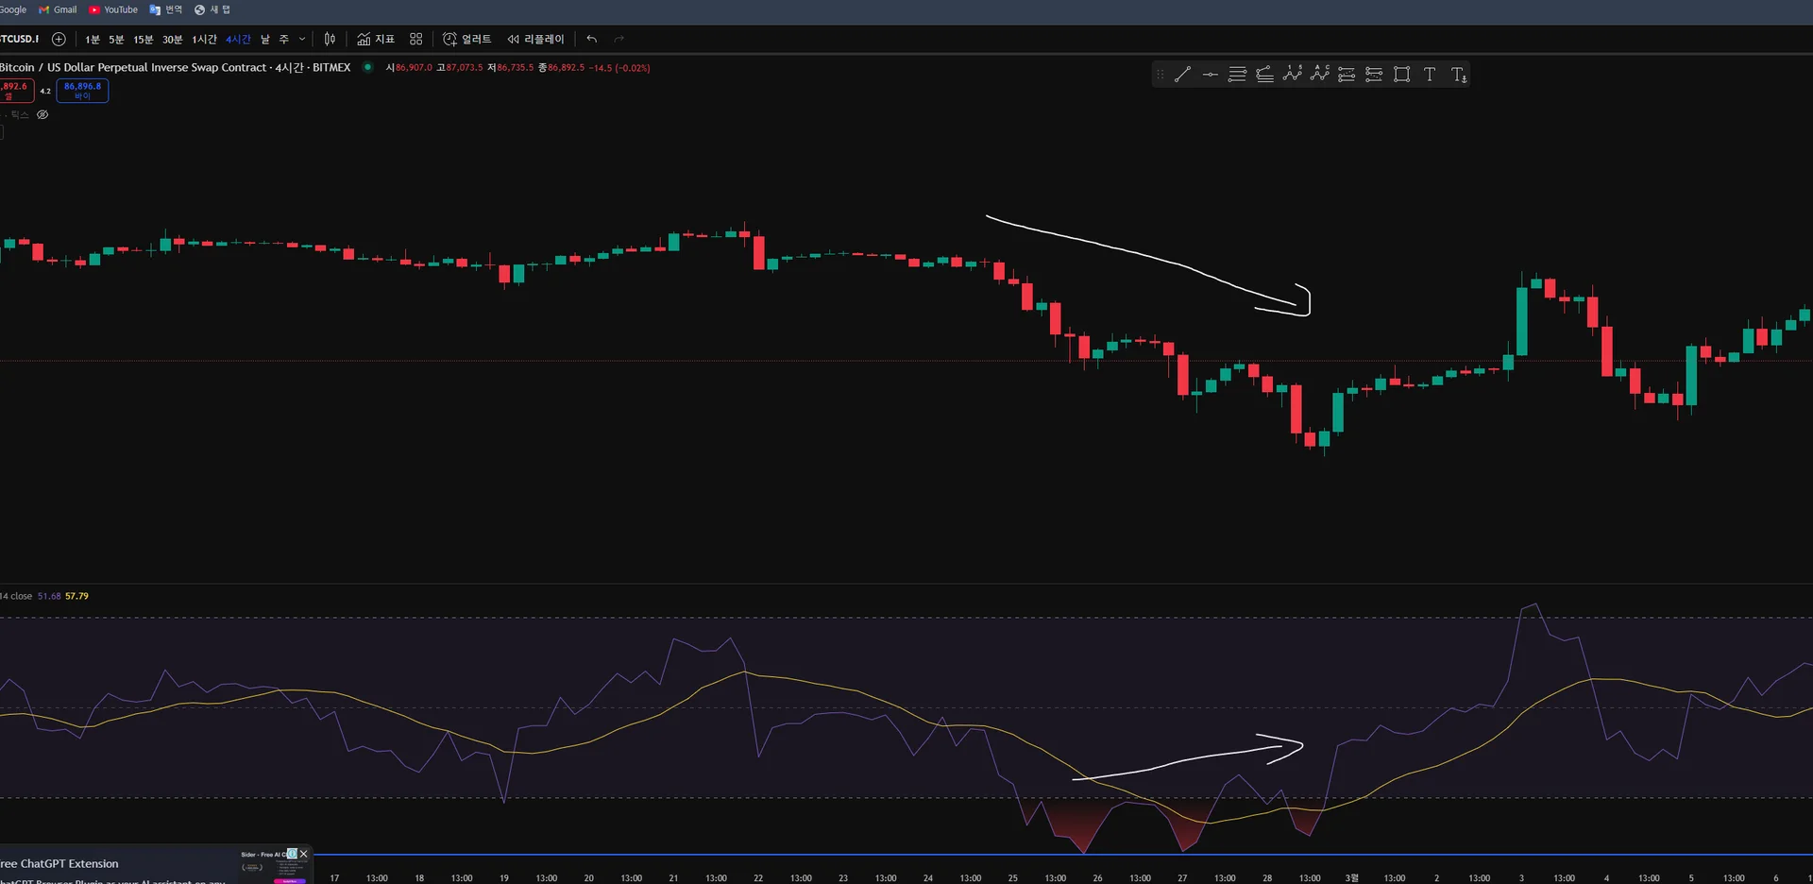This screenshot has height=884, width=1813.
Task: Add symbol with the plus circle icon
Action: [59, 39]
